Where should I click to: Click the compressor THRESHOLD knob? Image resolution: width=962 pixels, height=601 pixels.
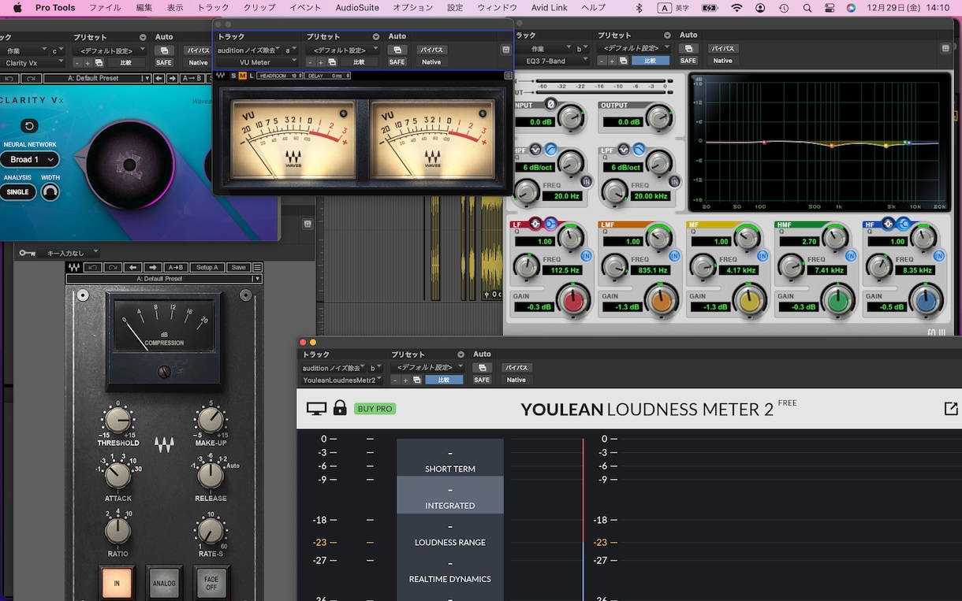pyautogui.click(x=117, y=421)
